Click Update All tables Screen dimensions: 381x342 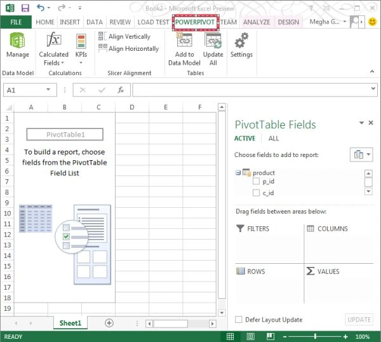pyautogui.click(x=213, y=50)
